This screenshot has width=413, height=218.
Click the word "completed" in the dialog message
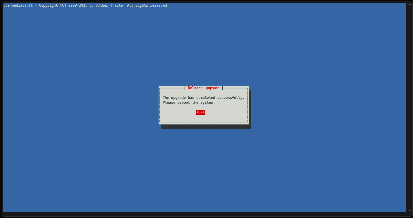(x=206, y=98)
